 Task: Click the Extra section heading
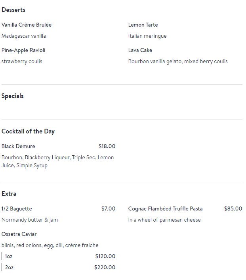pos(9,194)
